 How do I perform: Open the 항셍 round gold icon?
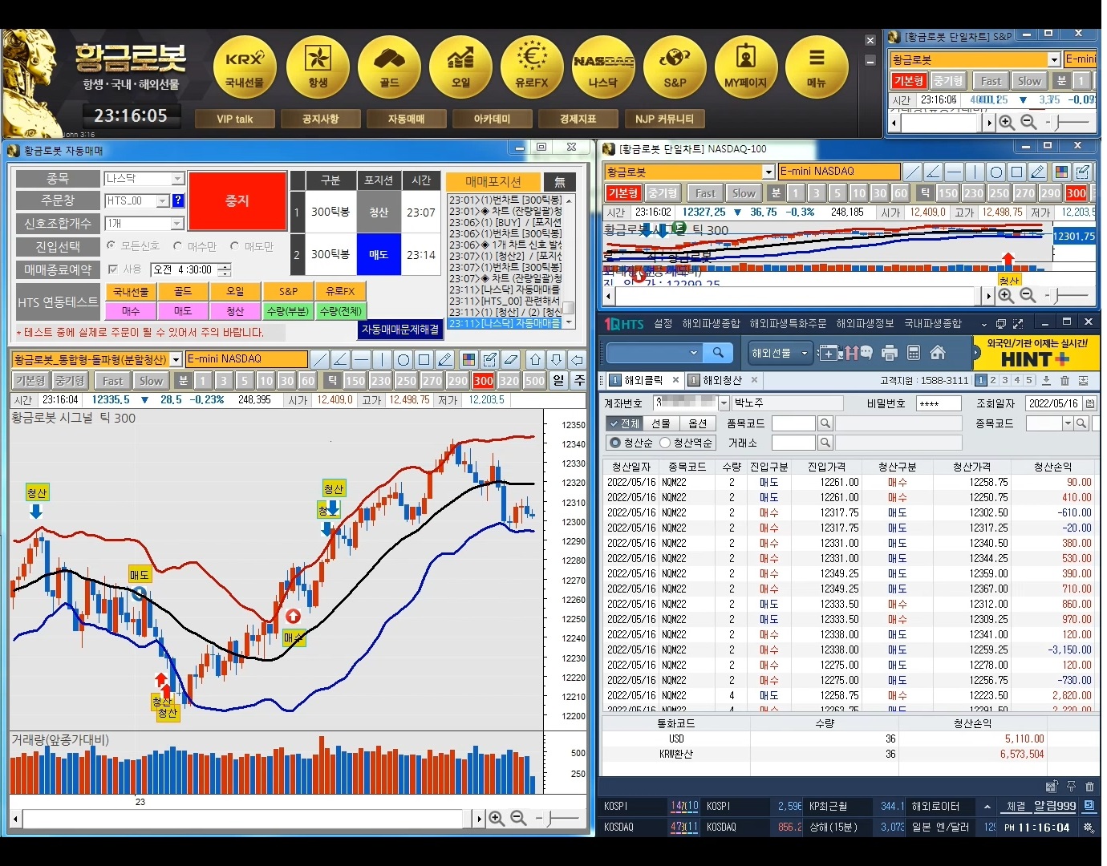pyautogui.click(x=318, y=67)
